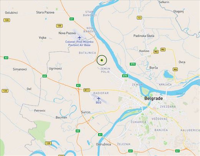Viewport: 200px width, 156px height.
Task: Select the Zemun Polje district label
Action: [105, 70]
